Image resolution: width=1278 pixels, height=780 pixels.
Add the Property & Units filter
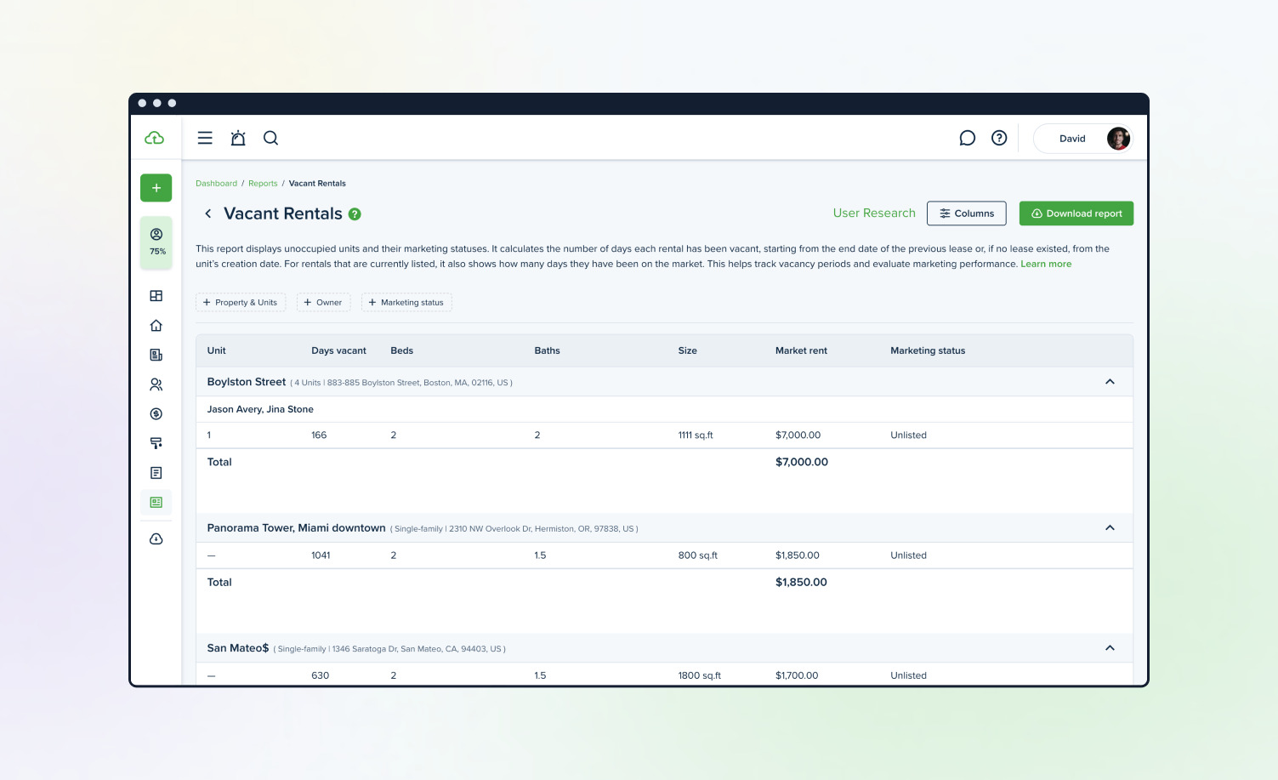[241, 303]
